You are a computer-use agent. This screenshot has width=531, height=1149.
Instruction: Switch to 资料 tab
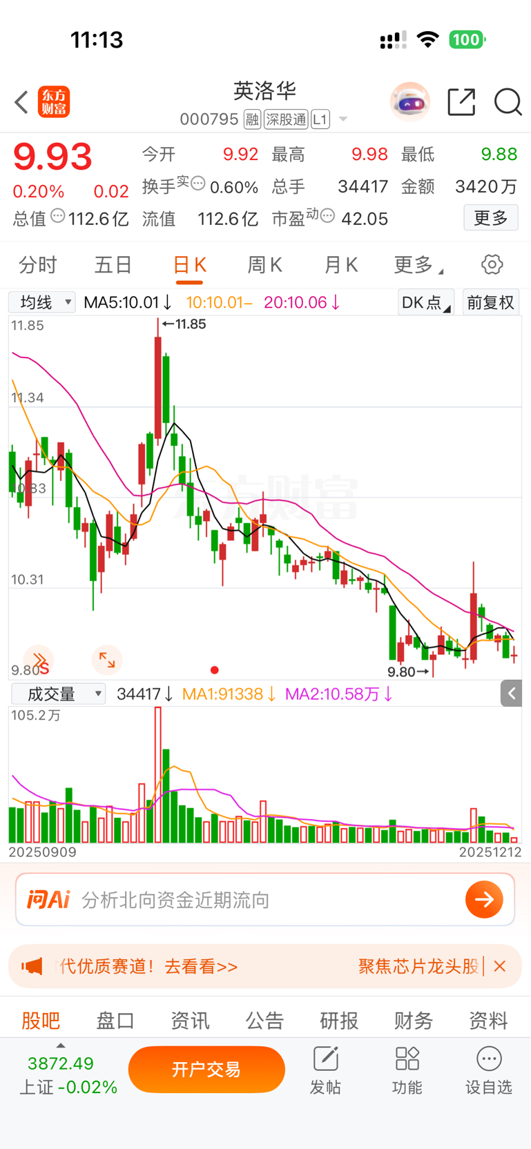tap(488, 1020)
